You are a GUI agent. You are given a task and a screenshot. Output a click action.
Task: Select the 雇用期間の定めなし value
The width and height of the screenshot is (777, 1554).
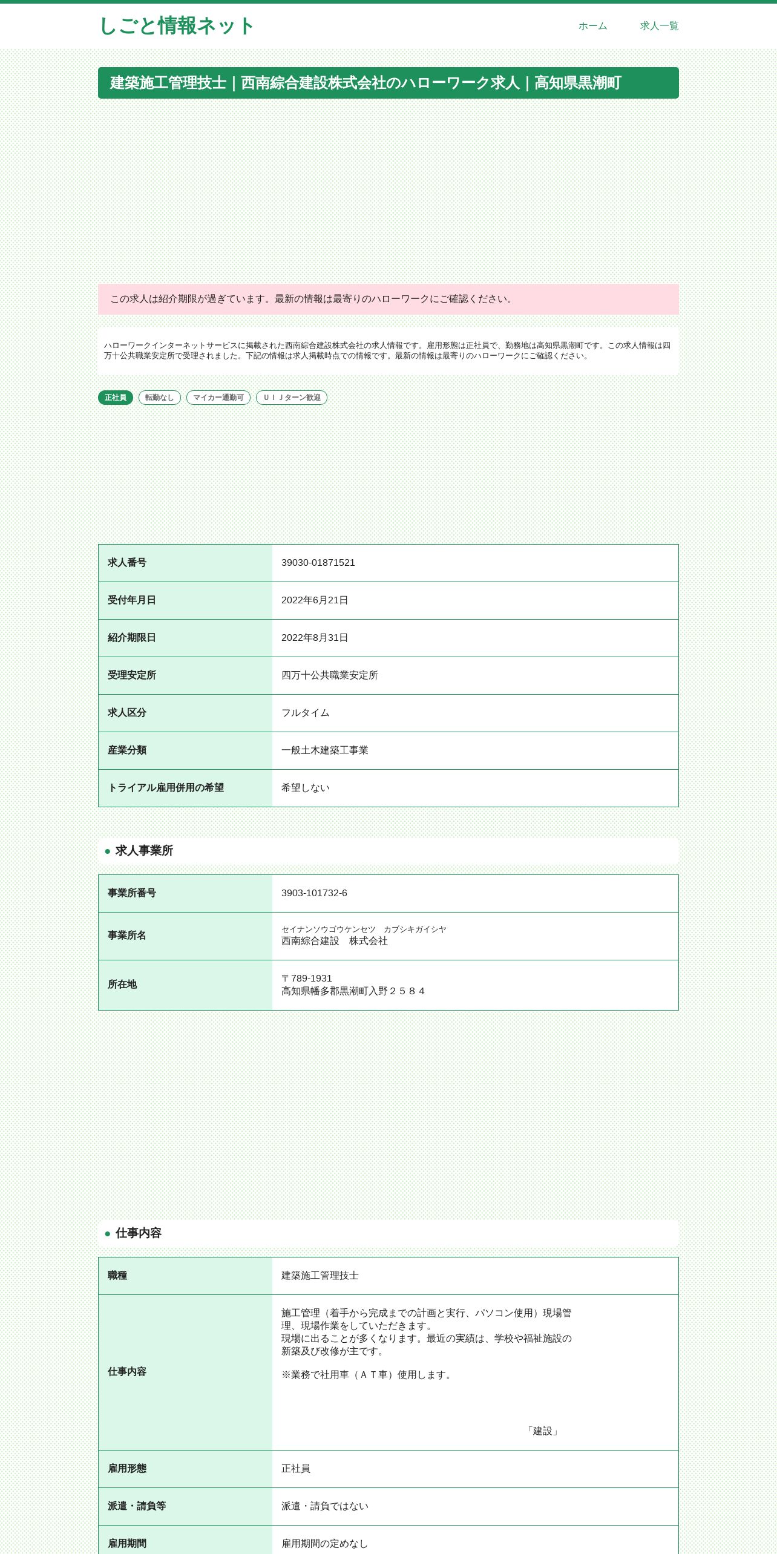(325, 1544)
